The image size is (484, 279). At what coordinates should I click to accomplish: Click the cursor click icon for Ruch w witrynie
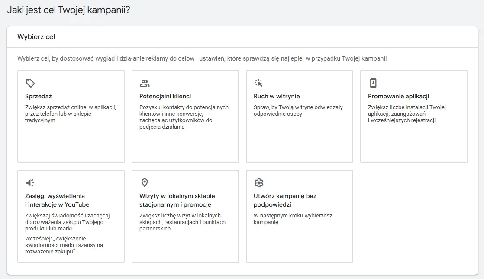click(x=258, y=83)
